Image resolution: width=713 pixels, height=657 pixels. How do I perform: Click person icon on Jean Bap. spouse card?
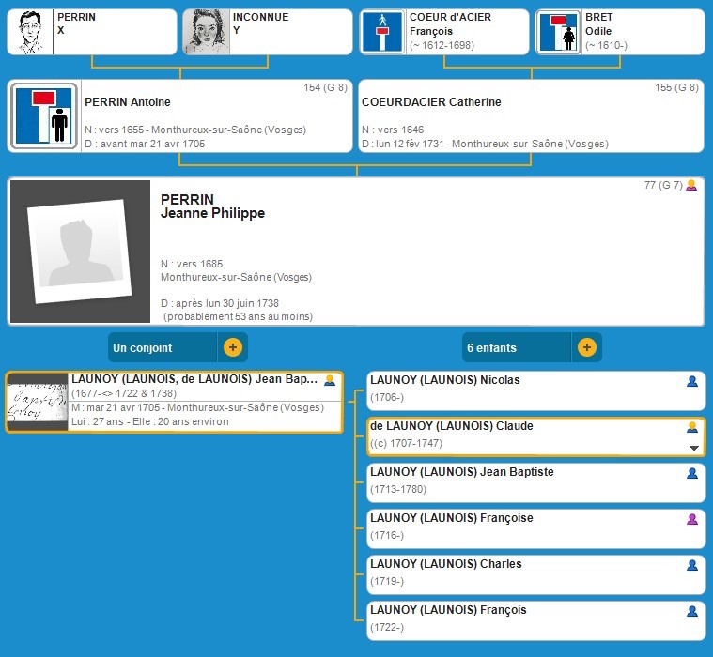click(x=330, y=381)
